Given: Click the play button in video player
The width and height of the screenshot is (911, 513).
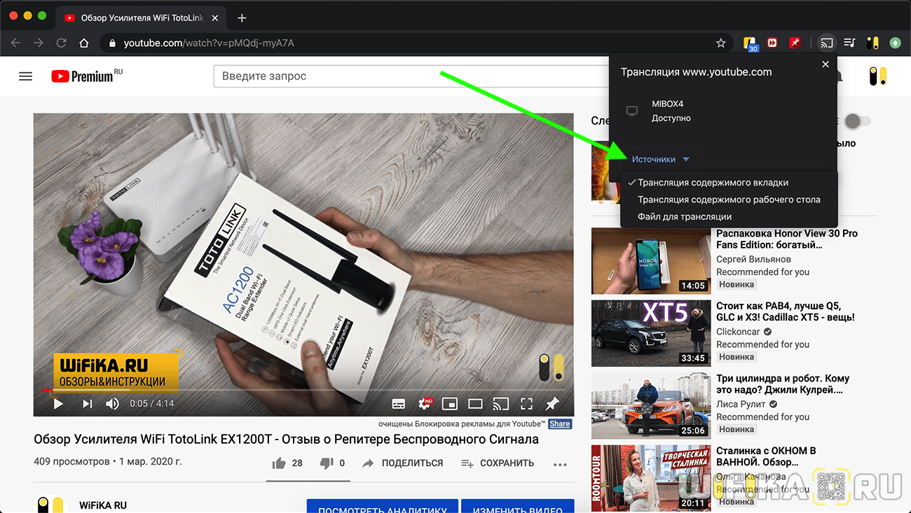Looking at the screenshot, I should tap(59, 403).
